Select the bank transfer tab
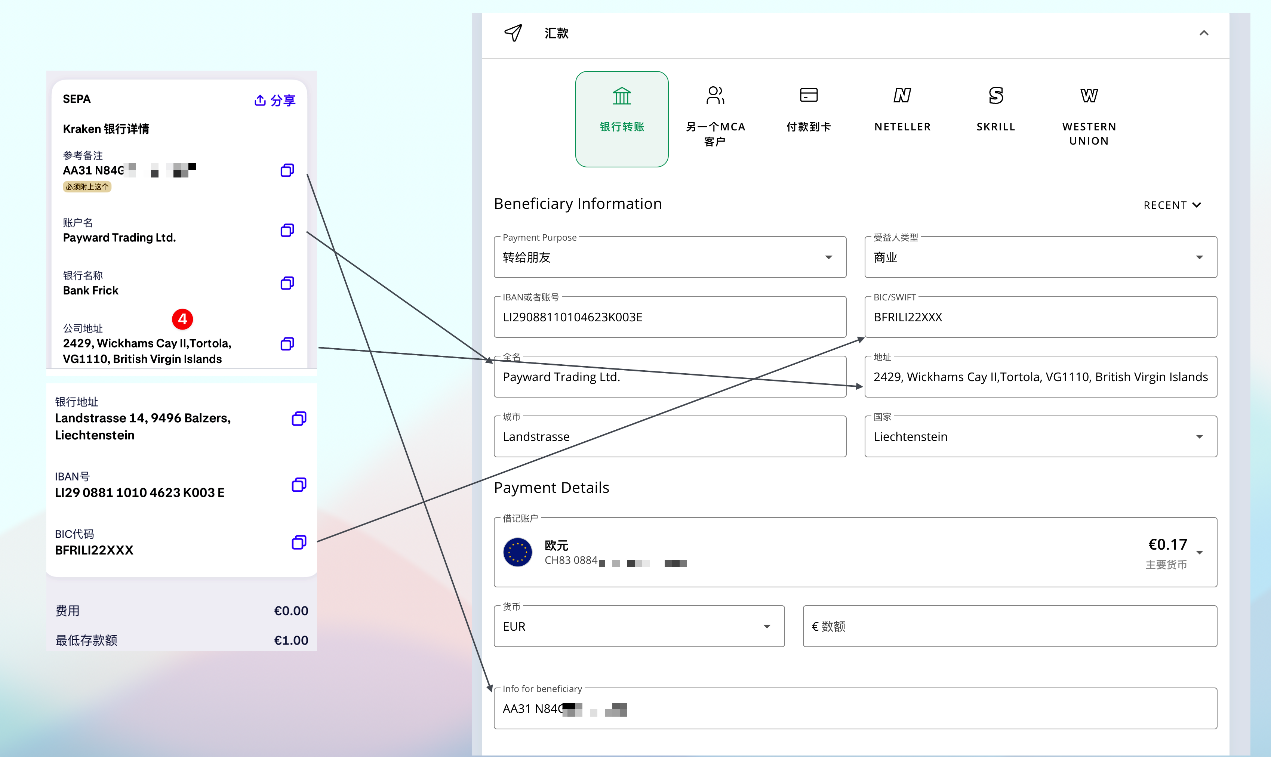 click(621, 119)
